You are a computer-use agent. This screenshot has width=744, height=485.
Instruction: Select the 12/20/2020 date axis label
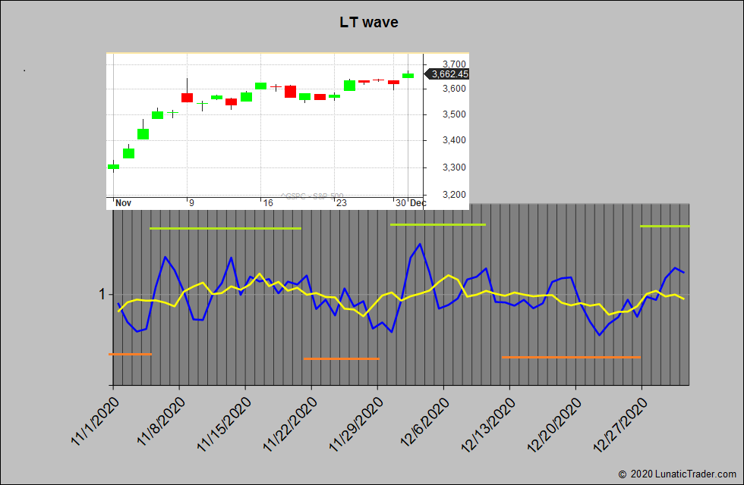coord(554,422)
